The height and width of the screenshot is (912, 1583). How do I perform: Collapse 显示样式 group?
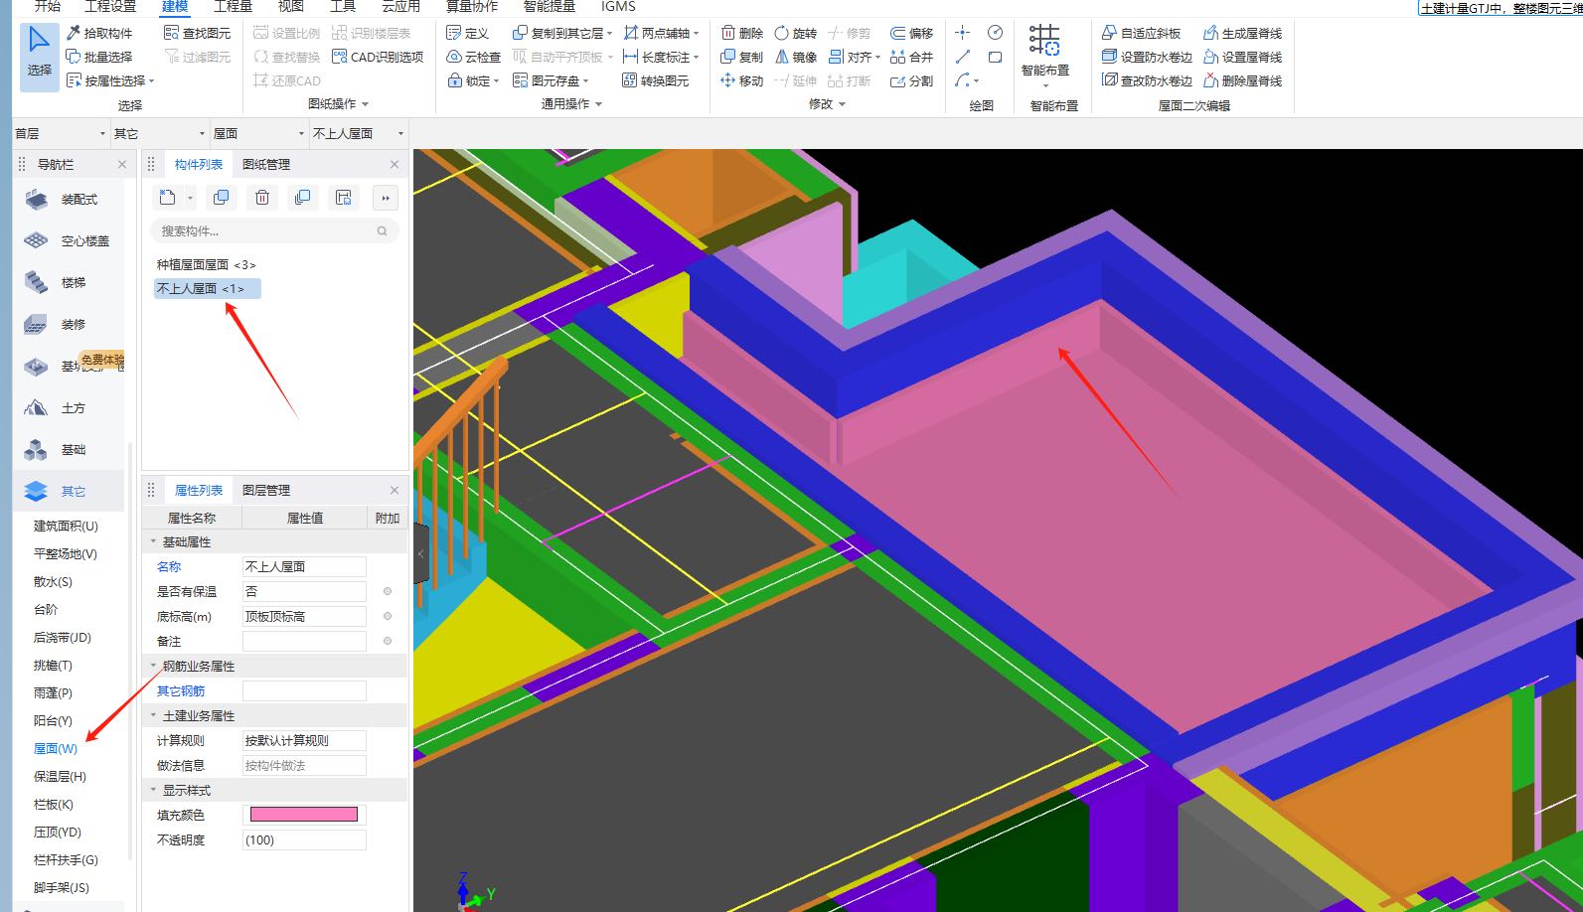(153, 791)
